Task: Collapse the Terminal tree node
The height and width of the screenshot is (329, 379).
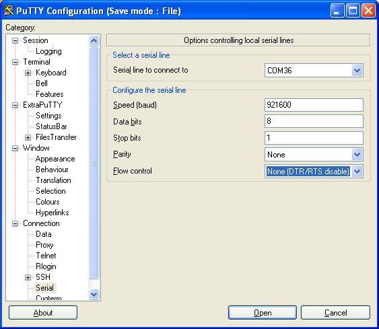Action: coord(15,62)
